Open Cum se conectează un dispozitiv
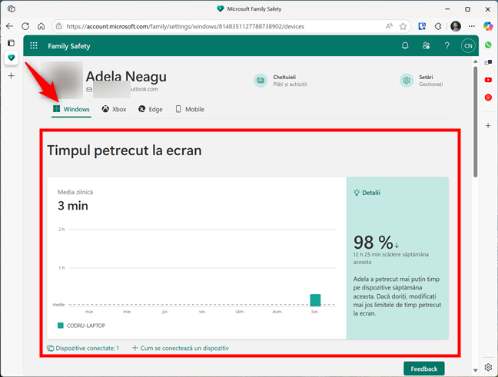This screenshot has height=377, width=498. 181,348
